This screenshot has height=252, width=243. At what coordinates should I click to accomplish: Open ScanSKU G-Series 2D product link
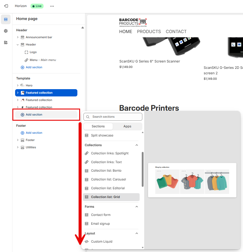coord(223,70)
